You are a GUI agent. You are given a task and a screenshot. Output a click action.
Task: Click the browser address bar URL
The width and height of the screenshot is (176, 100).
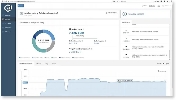coord(23,1)
